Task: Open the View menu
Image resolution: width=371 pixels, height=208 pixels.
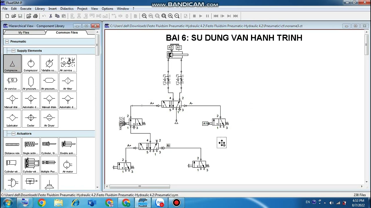Action: pyautogui.click(x=94, y=9)
